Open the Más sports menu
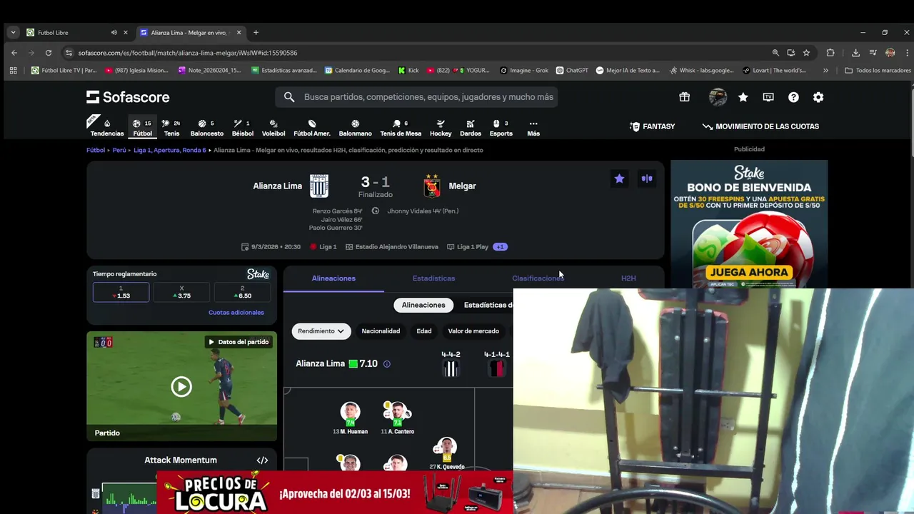Viewport: 914px width, 514px height. point(533,127)
